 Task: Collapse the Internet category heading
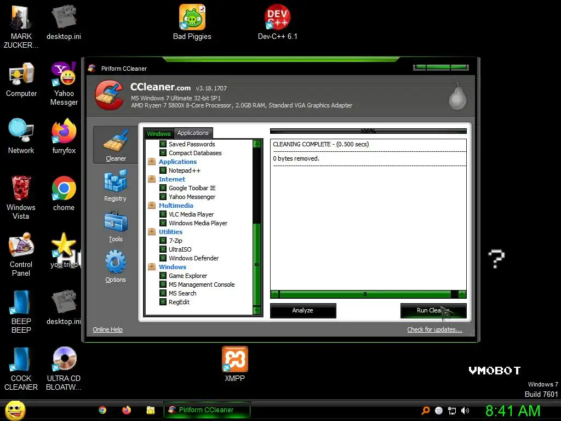click(171, 179)
